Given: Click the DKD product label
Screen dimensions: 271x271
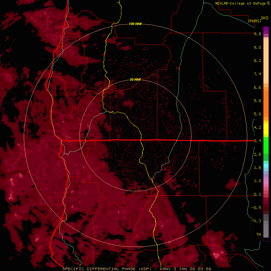Looking at the screenshot, I should [265, 18].
